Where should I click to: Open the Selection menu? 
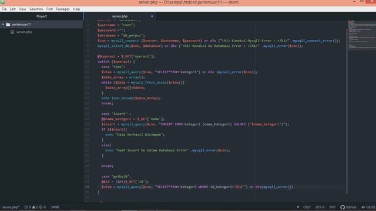point(36,9)
